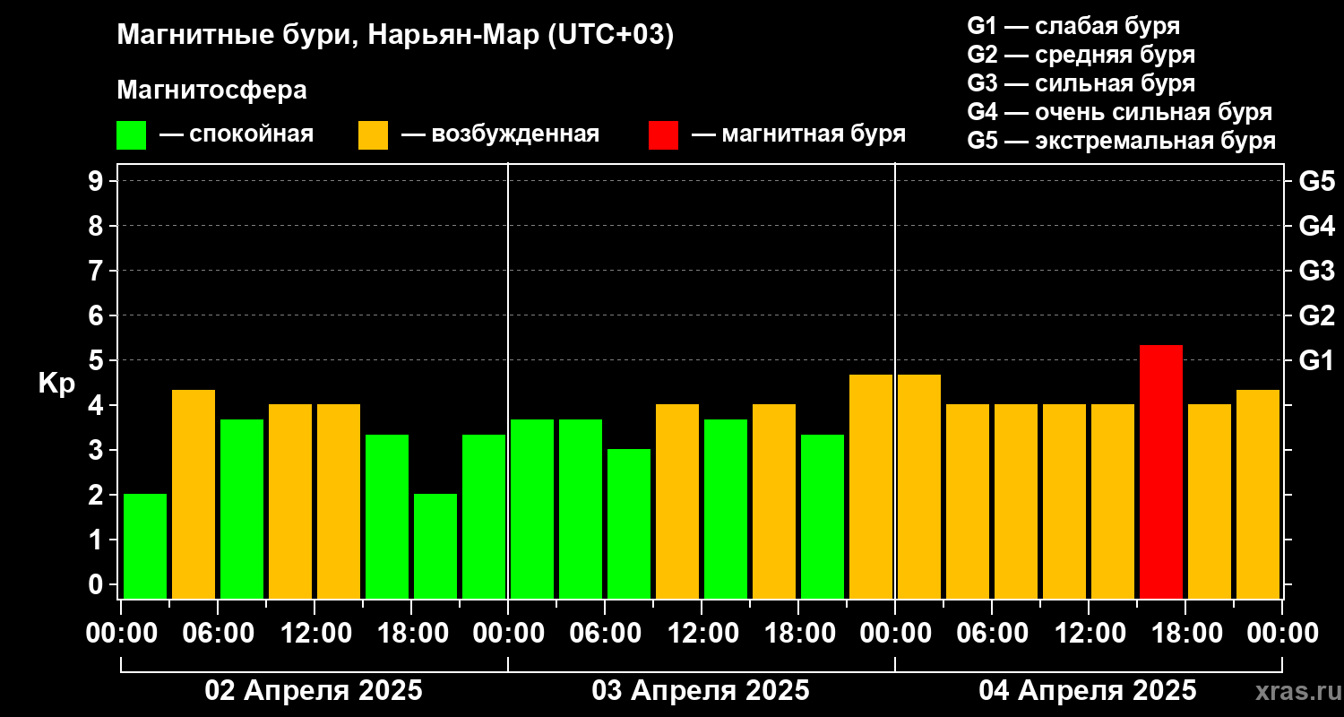Select the yellow 03:00–06:00 bar on 02 April
The width and height of the screenshot is (1344, 717).
coord(194,494)
